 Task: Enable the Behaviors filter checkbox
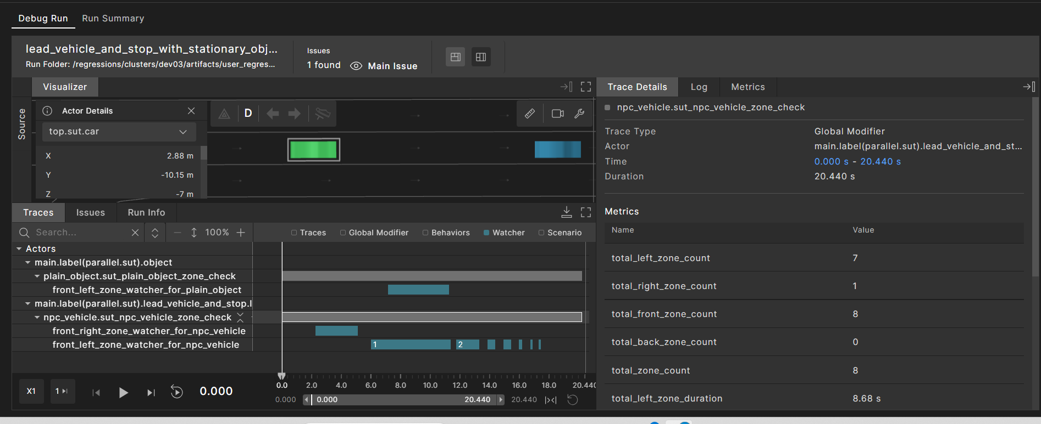click(x=425, y=233)
